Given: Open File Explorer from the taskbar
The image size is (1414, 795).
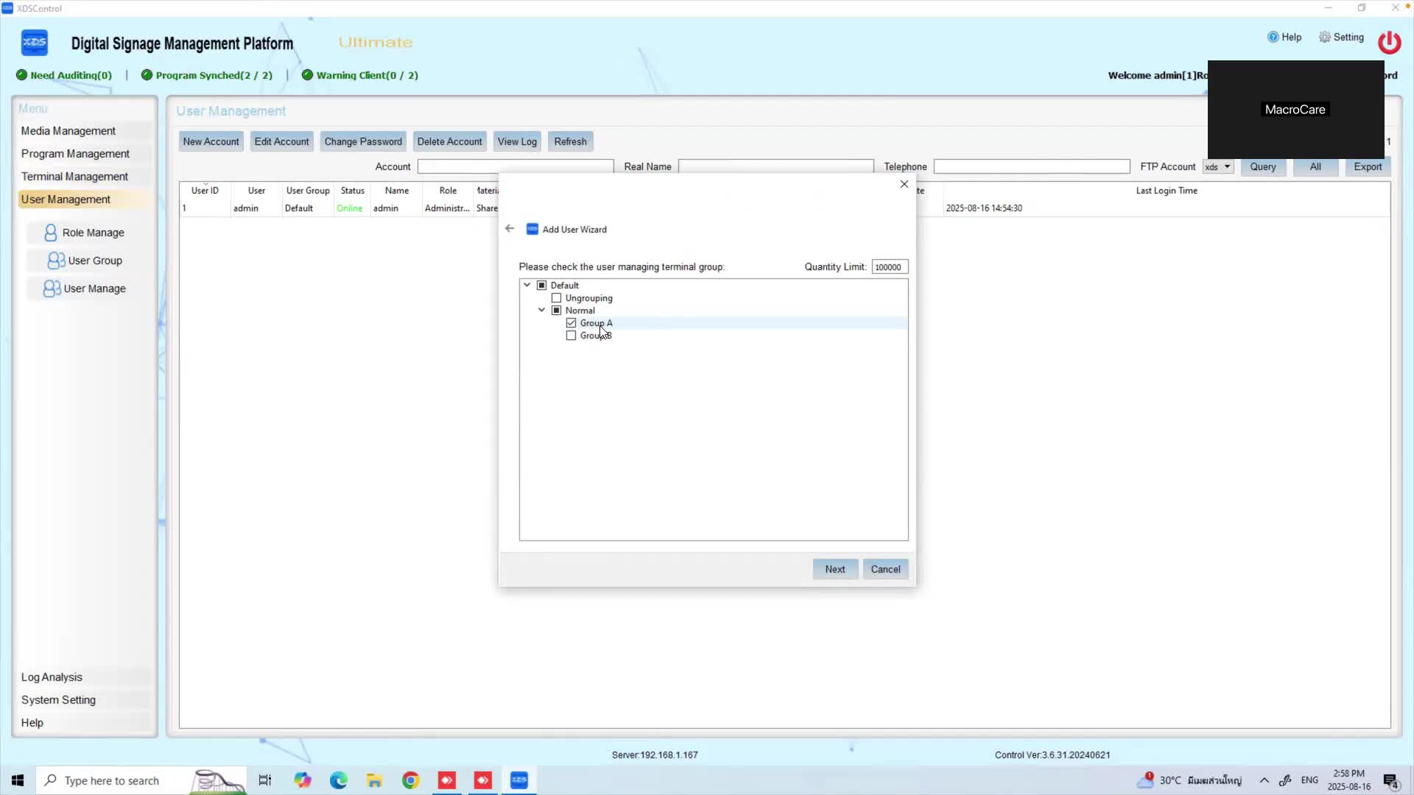Looking at the screenshot, I should pos(375,780).
